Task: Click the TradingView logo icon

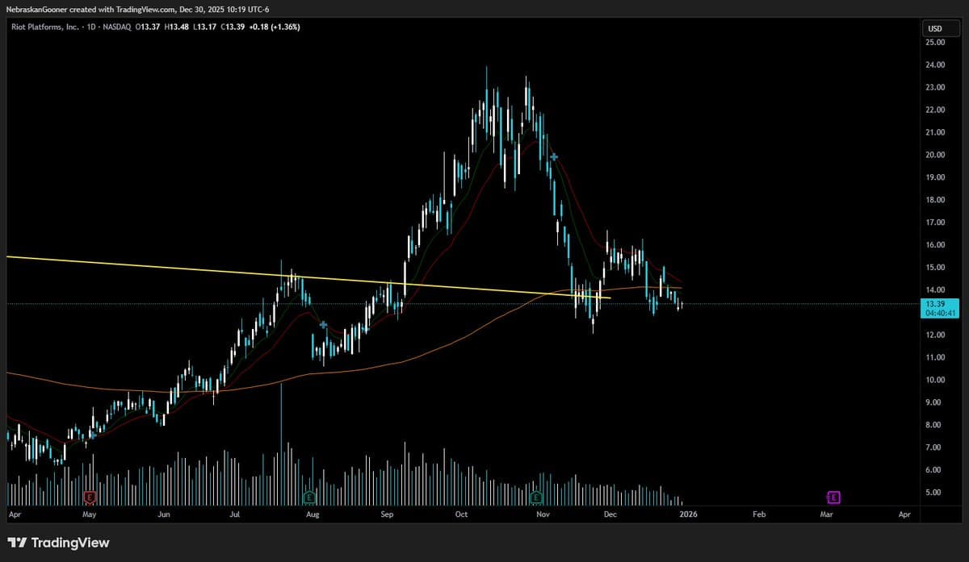Action: 18,543
